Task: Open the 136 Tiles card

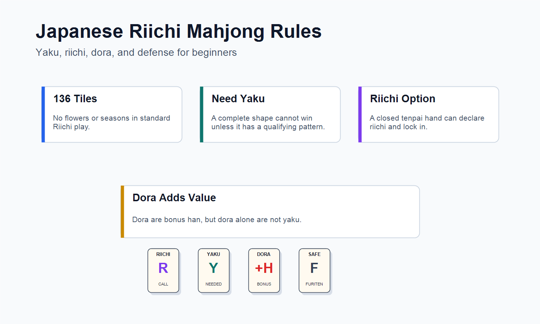Action: [112, 114]
